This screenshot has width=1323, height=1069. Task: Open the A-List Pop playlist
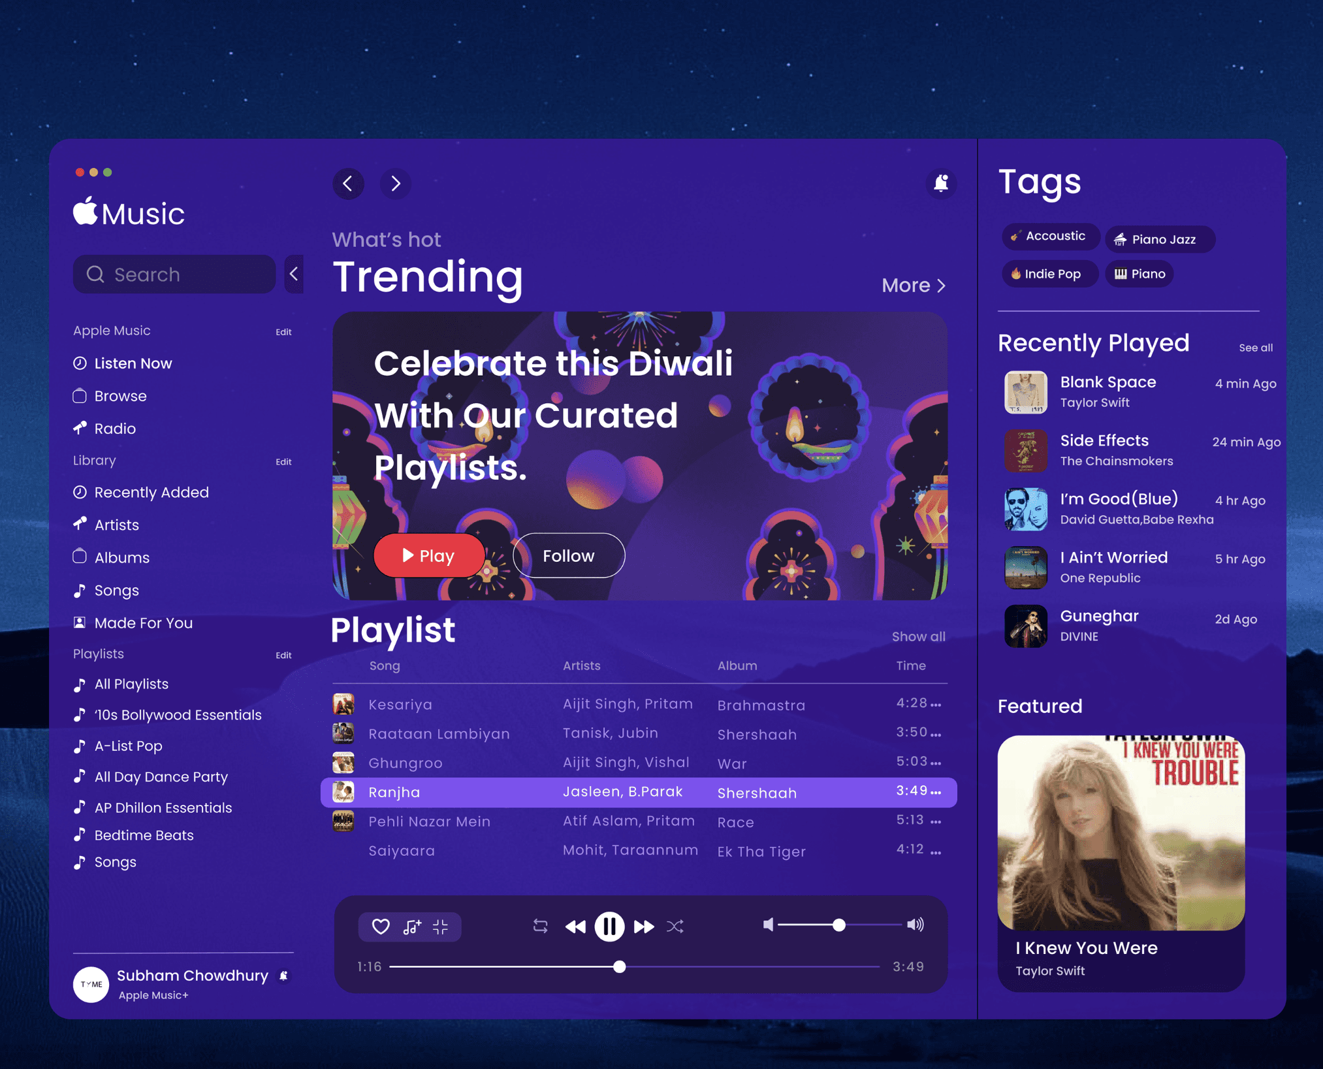tap(118, 746)
